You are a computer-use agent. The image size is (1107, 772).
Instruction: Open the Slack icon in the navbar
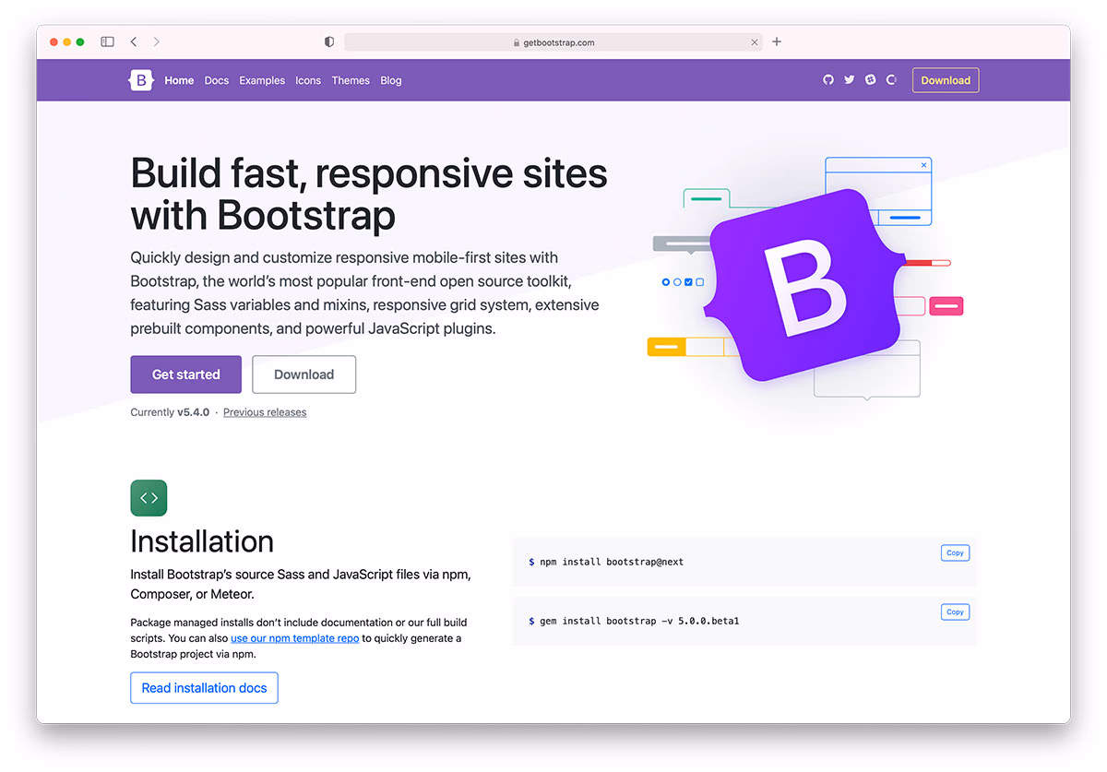(x=870, y=80)
